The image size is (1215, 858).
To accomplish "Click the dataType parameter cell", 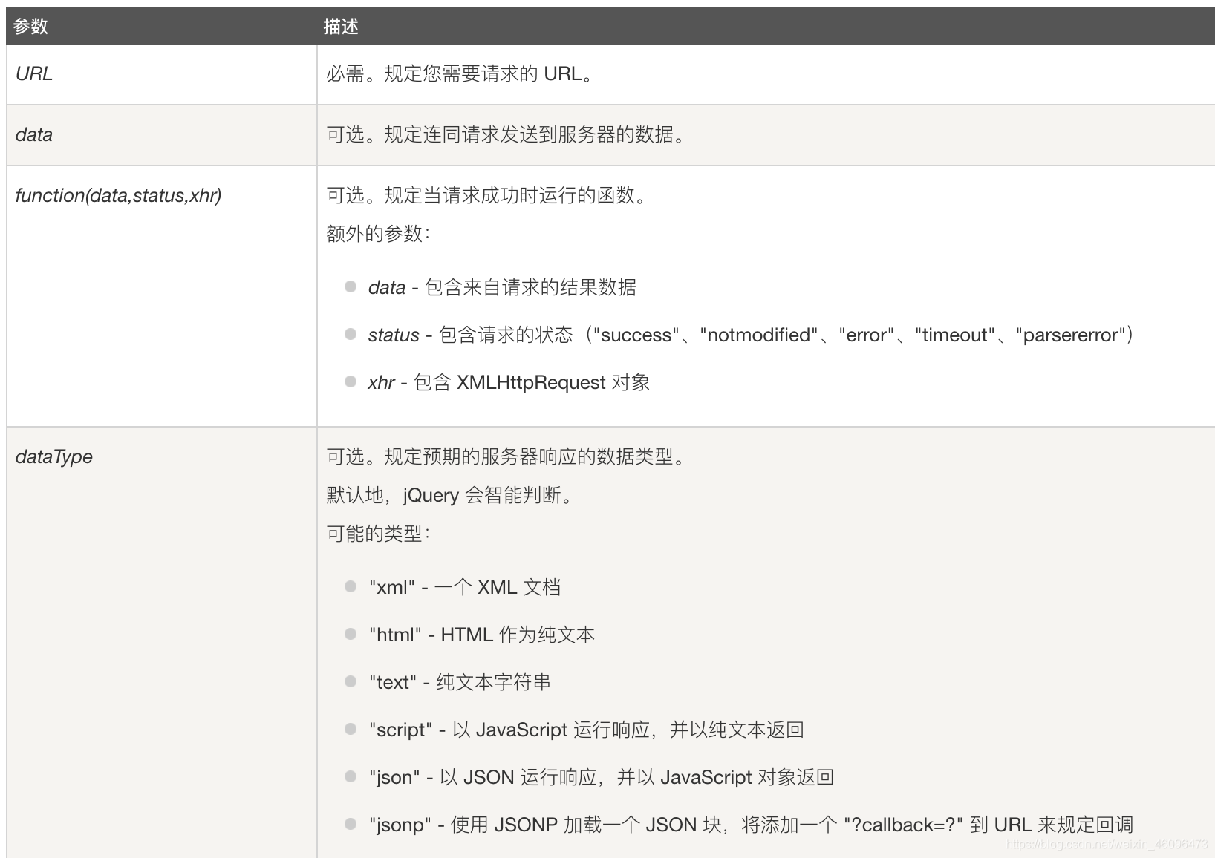I will pyautogui.click(x=162, y=643).
